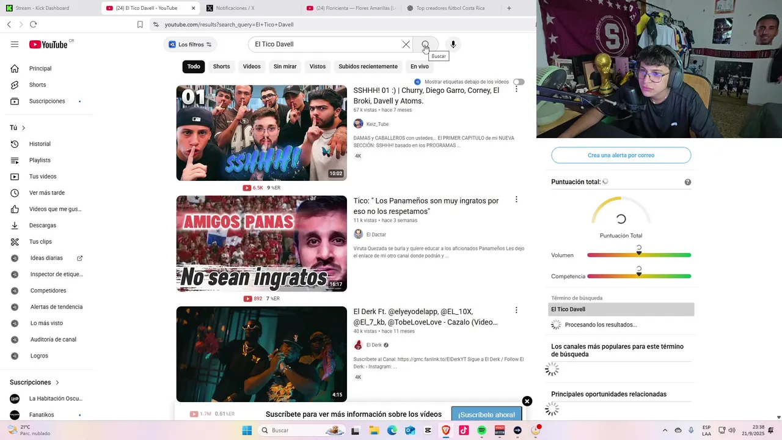The height and width of the screenshot is (440, 782).
Task: Open Ver más tarde list
Action: click(47, 193)
